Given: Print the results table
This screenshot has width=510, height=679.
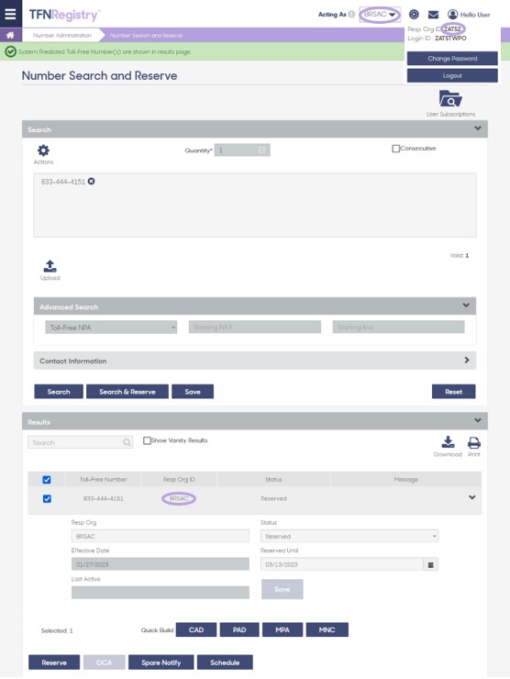Looking at the screenshot, I should point(474,442).
